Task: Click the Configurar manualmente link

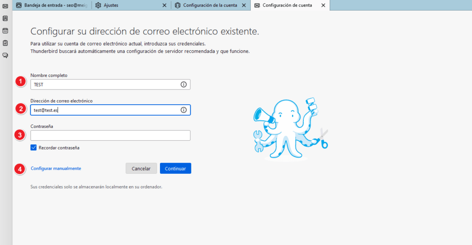Action: coord(56,169)
